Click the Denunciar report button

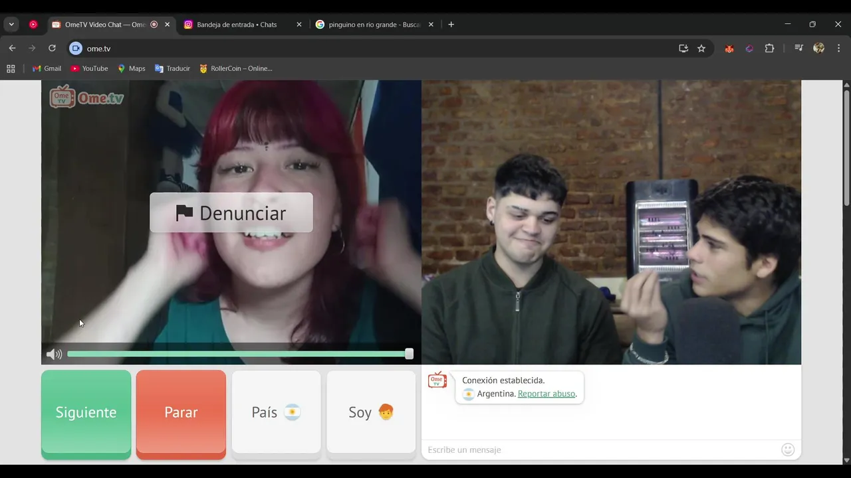pos(231,212)
